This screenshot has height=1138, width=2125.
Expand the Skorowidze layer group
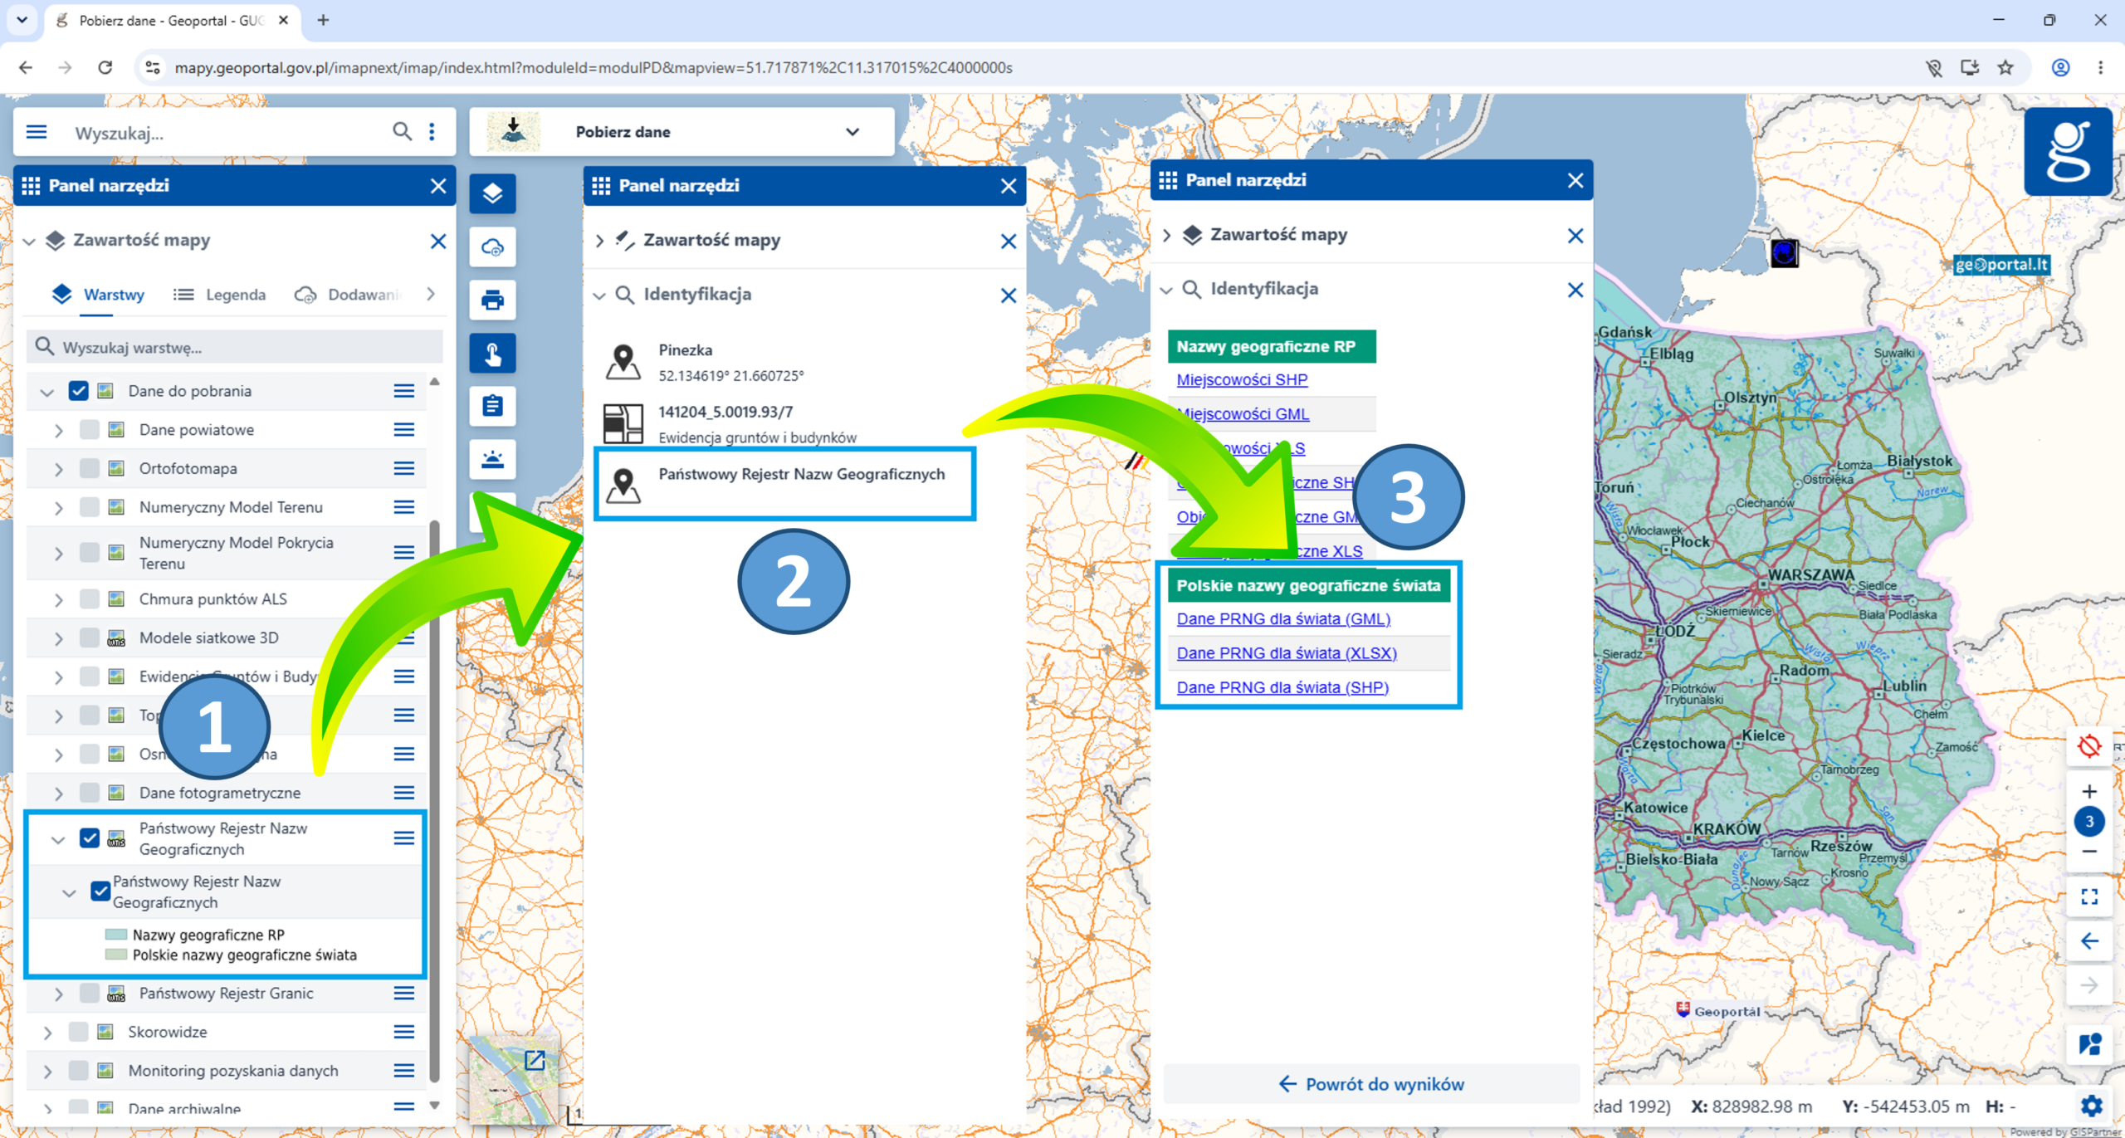click(47, 1032)
